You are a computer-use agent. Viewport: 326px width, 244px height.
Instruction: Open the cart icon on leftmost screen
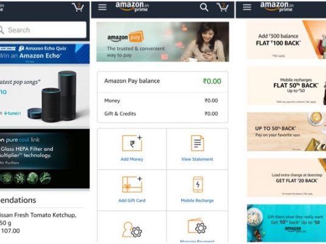pos(78,7)
